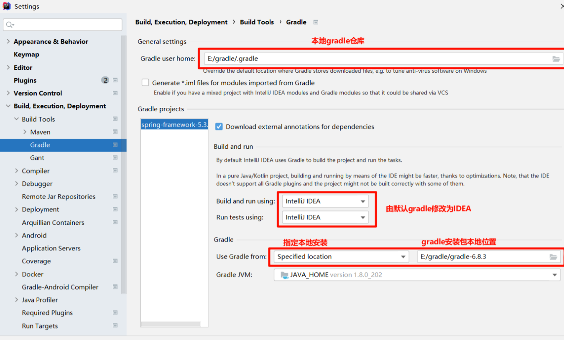Open Arquillian Containers settings
Image resolution: width=564 pixels, height=340 pixels.
pos(53,223)
